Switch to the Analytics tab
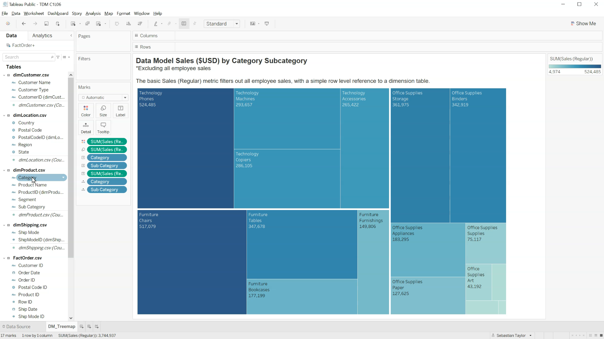The height and width of the screenshot is (339, 604). [x=42, y=36]
